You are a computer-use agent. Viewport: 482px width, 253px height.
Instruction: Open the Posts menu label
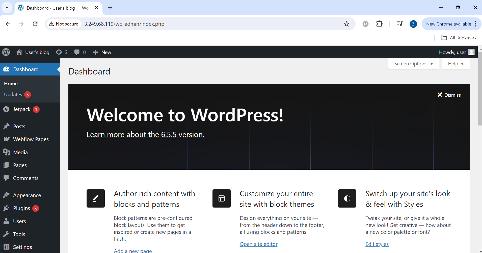19,126
